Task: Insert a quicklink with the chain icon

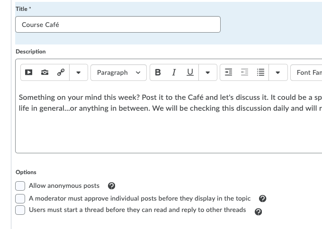Action: [x=61, y=72]
